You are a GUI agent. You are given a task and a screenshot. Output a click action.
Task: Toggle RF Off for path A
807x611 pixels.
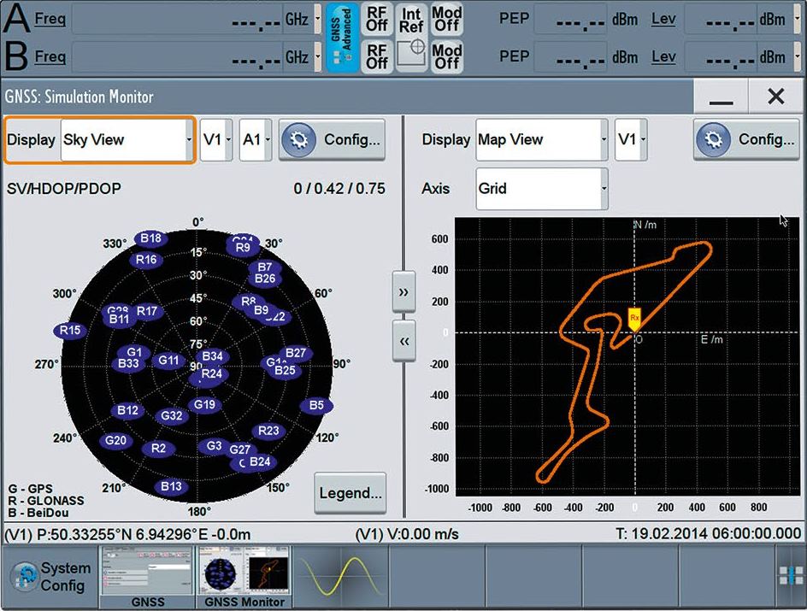[x=377, y=19]
